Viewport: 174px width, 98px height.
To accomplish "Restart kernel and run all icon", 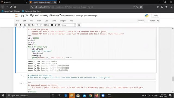I will click(x=59, y=25).
